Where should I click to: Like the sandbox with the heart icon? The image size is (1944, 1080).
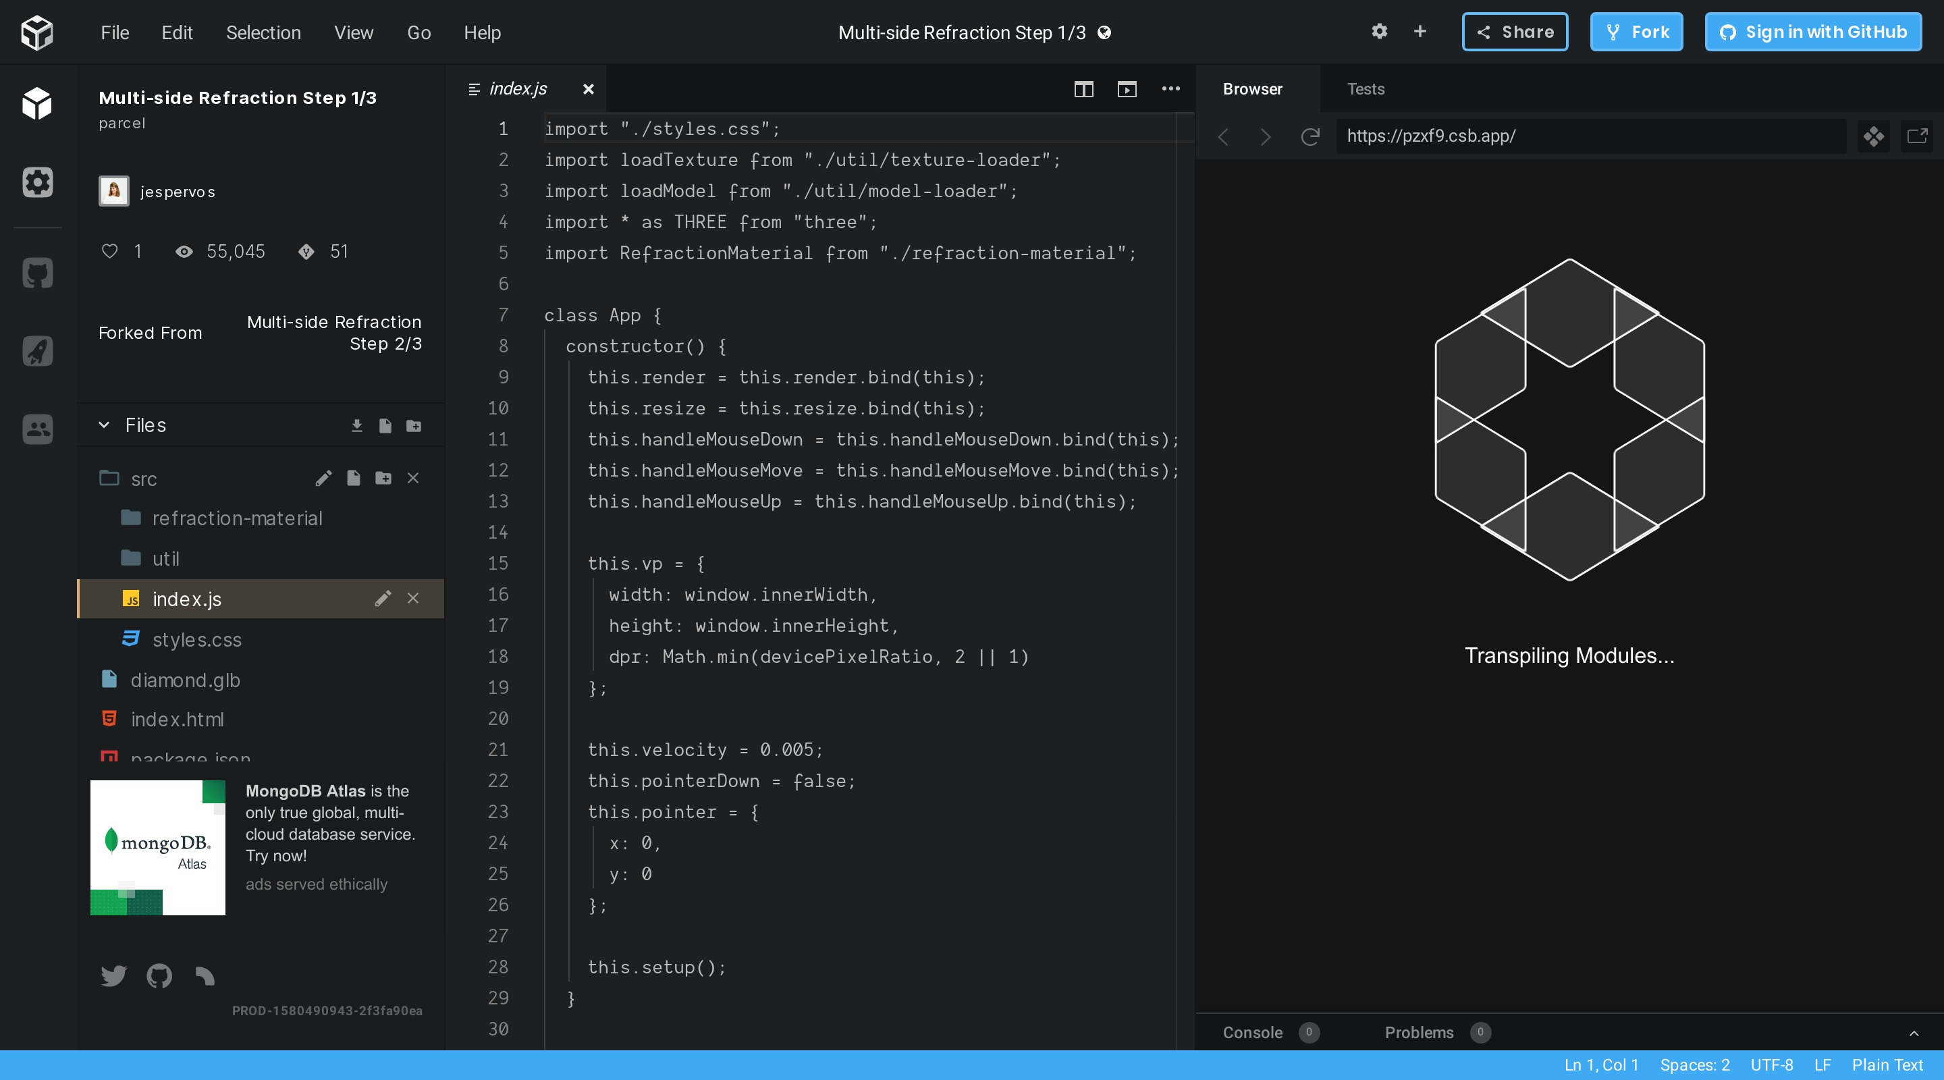(110, 251)
